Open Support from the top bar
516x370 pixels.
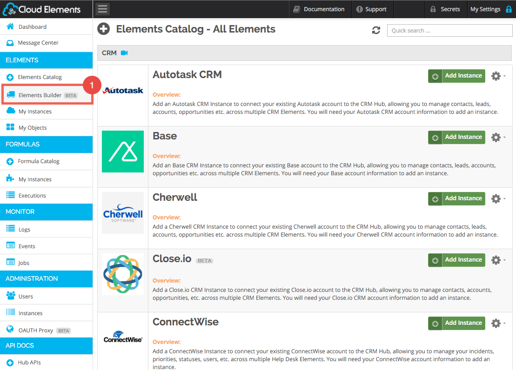pyautogui.click(x=372, y=9)
